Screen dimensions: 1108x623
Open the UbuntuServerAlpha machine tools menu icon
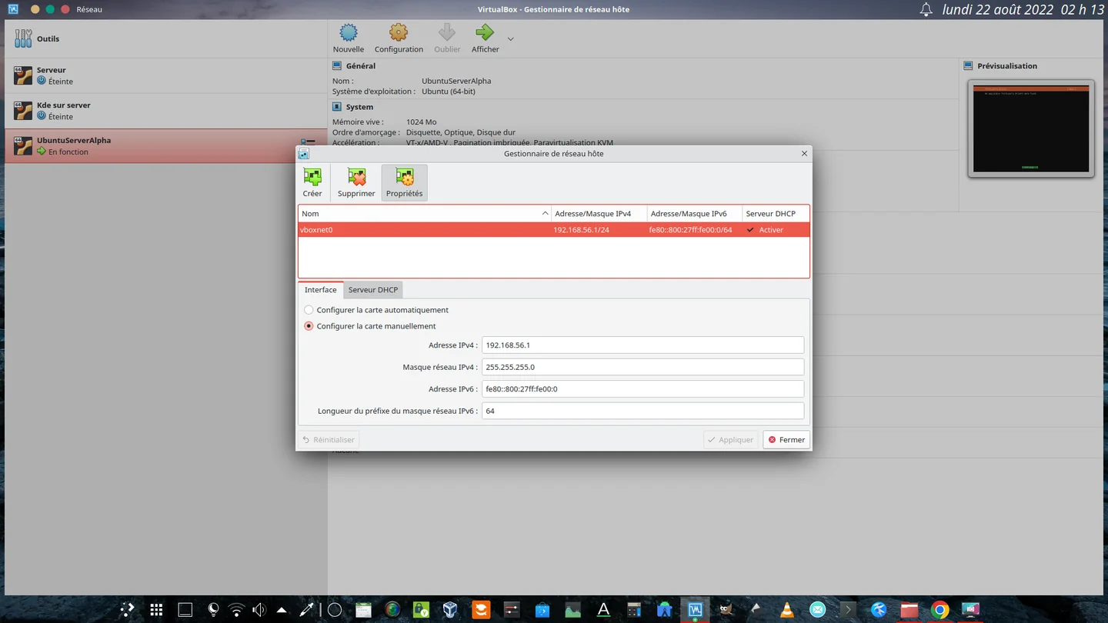click(x=308, y=142)
